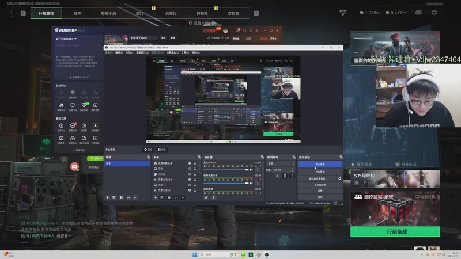
Task: Move scene down in Scenes panel
Action: coord(135,197)
